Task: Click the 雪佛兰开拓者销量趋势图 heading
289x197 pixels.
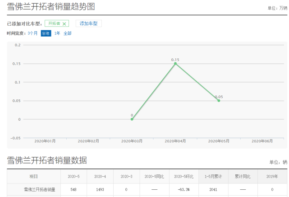Action: (51, 7)
